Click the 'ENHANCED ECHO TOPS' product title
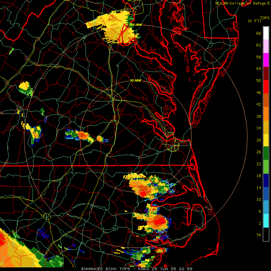Viewport: 271px width, 271px height. tap(106, 269)
